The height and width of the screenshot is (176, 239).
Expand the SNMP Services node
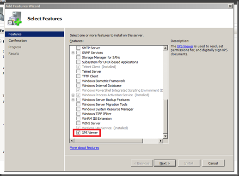coord(73,53)
